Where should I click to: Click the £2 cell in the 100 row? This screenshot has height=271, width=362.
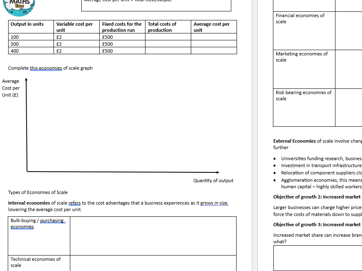click(x=76, y=37)
